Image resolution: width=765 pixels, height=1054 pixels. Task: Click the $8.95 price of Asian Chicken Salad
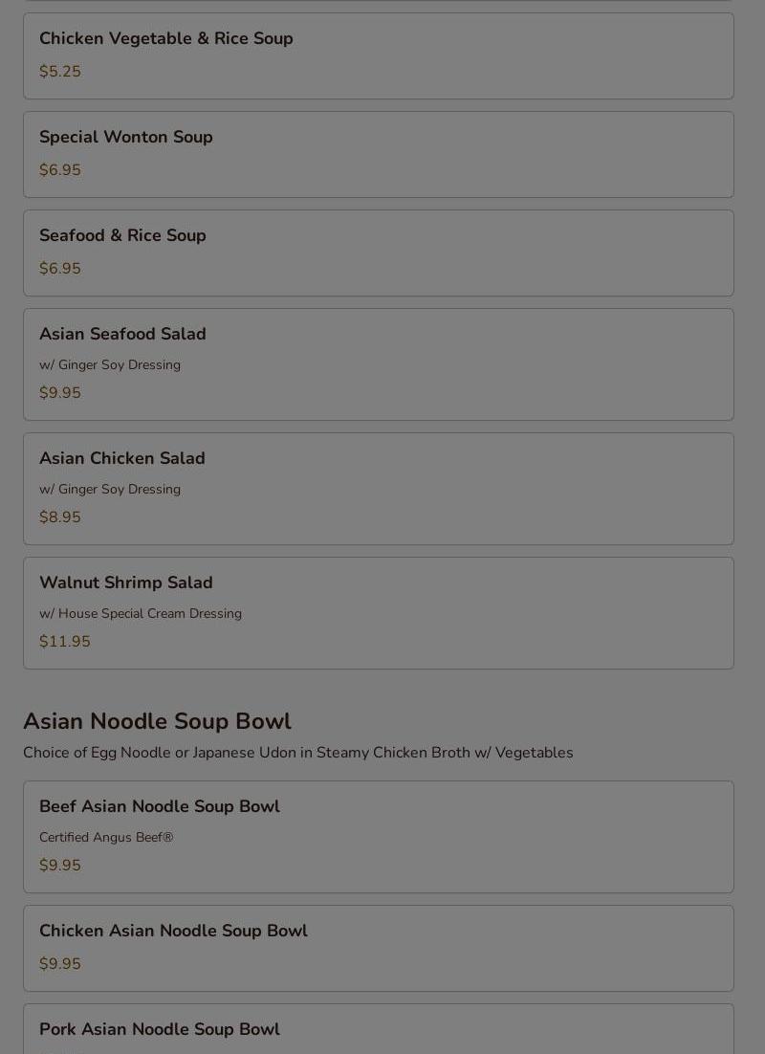click(60, 517)
